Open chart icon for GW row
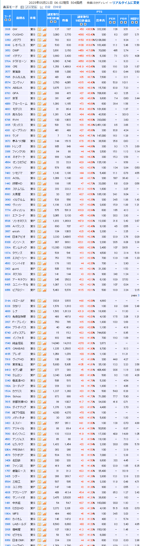This screenshot has width=143, height=546. pos(44,29)
